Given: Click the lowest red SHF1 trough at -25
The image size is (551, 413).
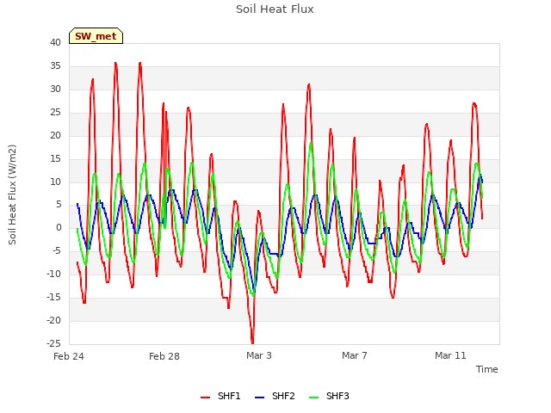Looking at the screenshot, I should 252,342.
